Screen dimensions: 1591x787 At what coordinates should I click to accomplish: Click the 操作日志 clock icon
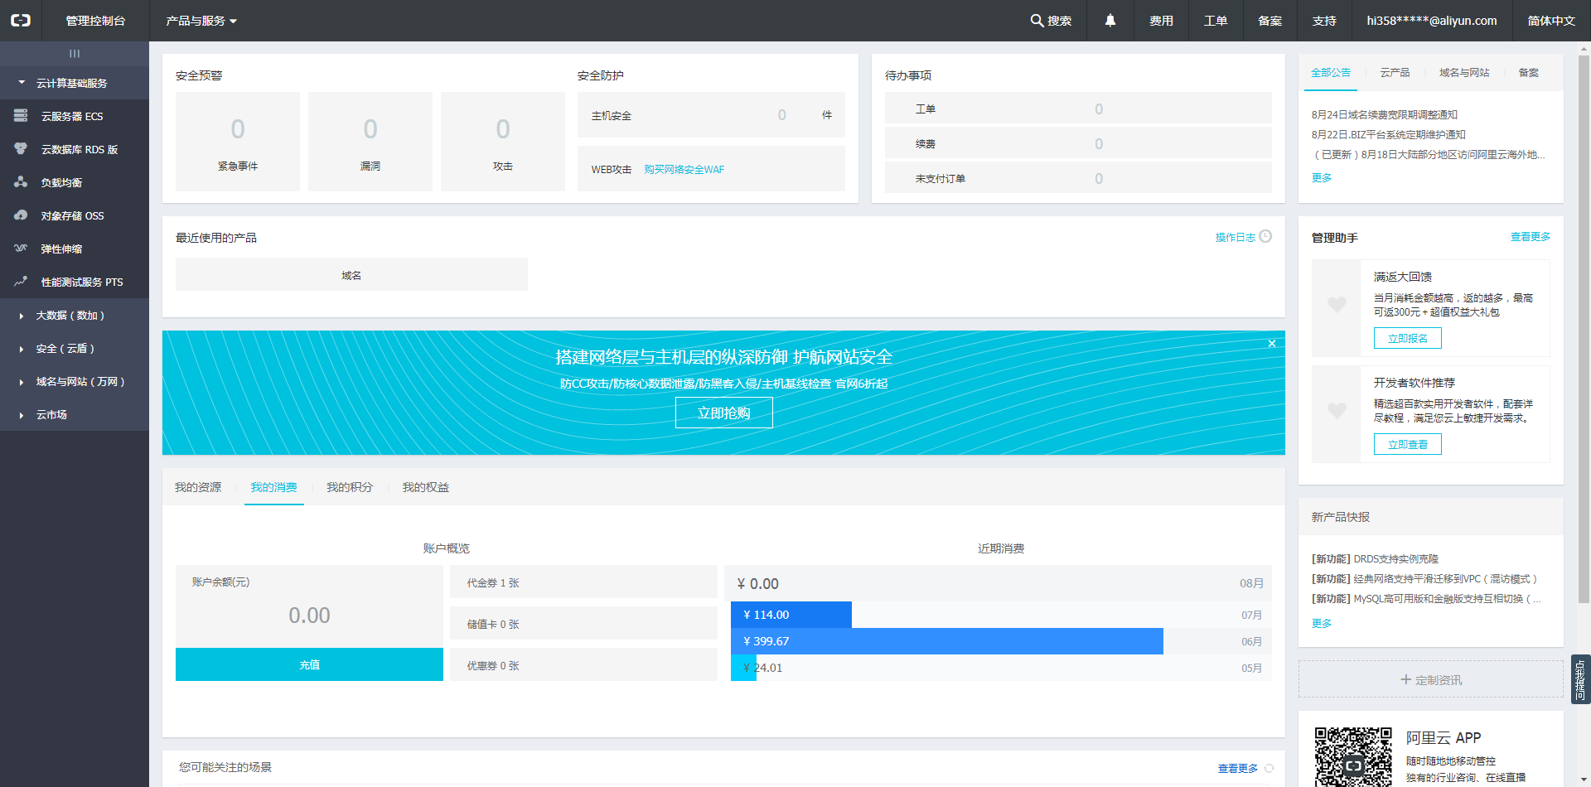coord(1265,236)
